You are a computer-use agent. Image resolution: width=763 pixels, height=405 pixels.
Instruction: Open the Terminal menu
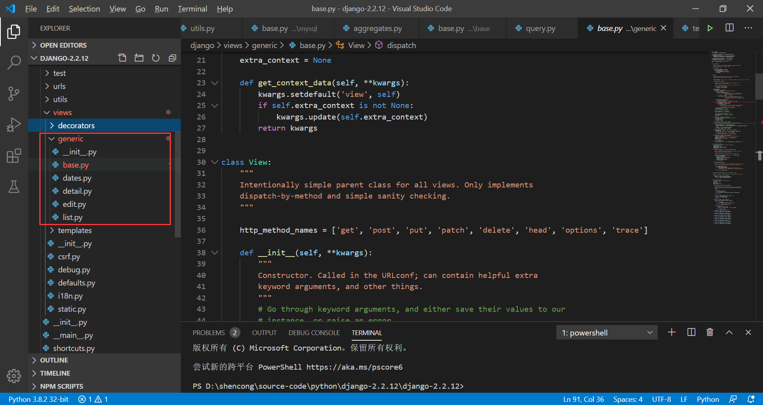coord(192,9)
